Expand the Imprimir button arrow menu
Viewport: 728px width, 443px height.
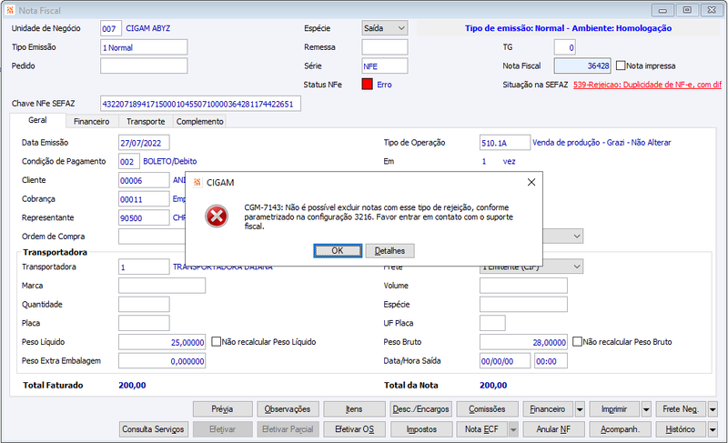click(x=646, y=409)
